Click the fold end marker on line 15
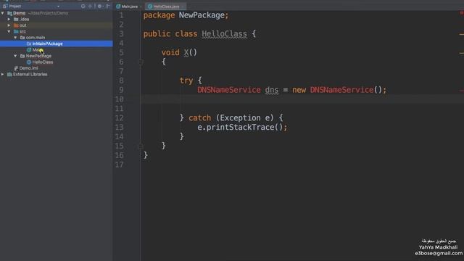464x261 pixels. point(141,146)
